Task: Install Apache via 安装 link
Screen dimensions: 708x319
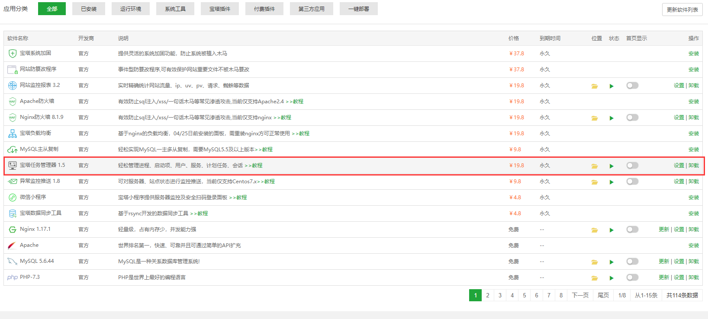Action: click(694, 246)
